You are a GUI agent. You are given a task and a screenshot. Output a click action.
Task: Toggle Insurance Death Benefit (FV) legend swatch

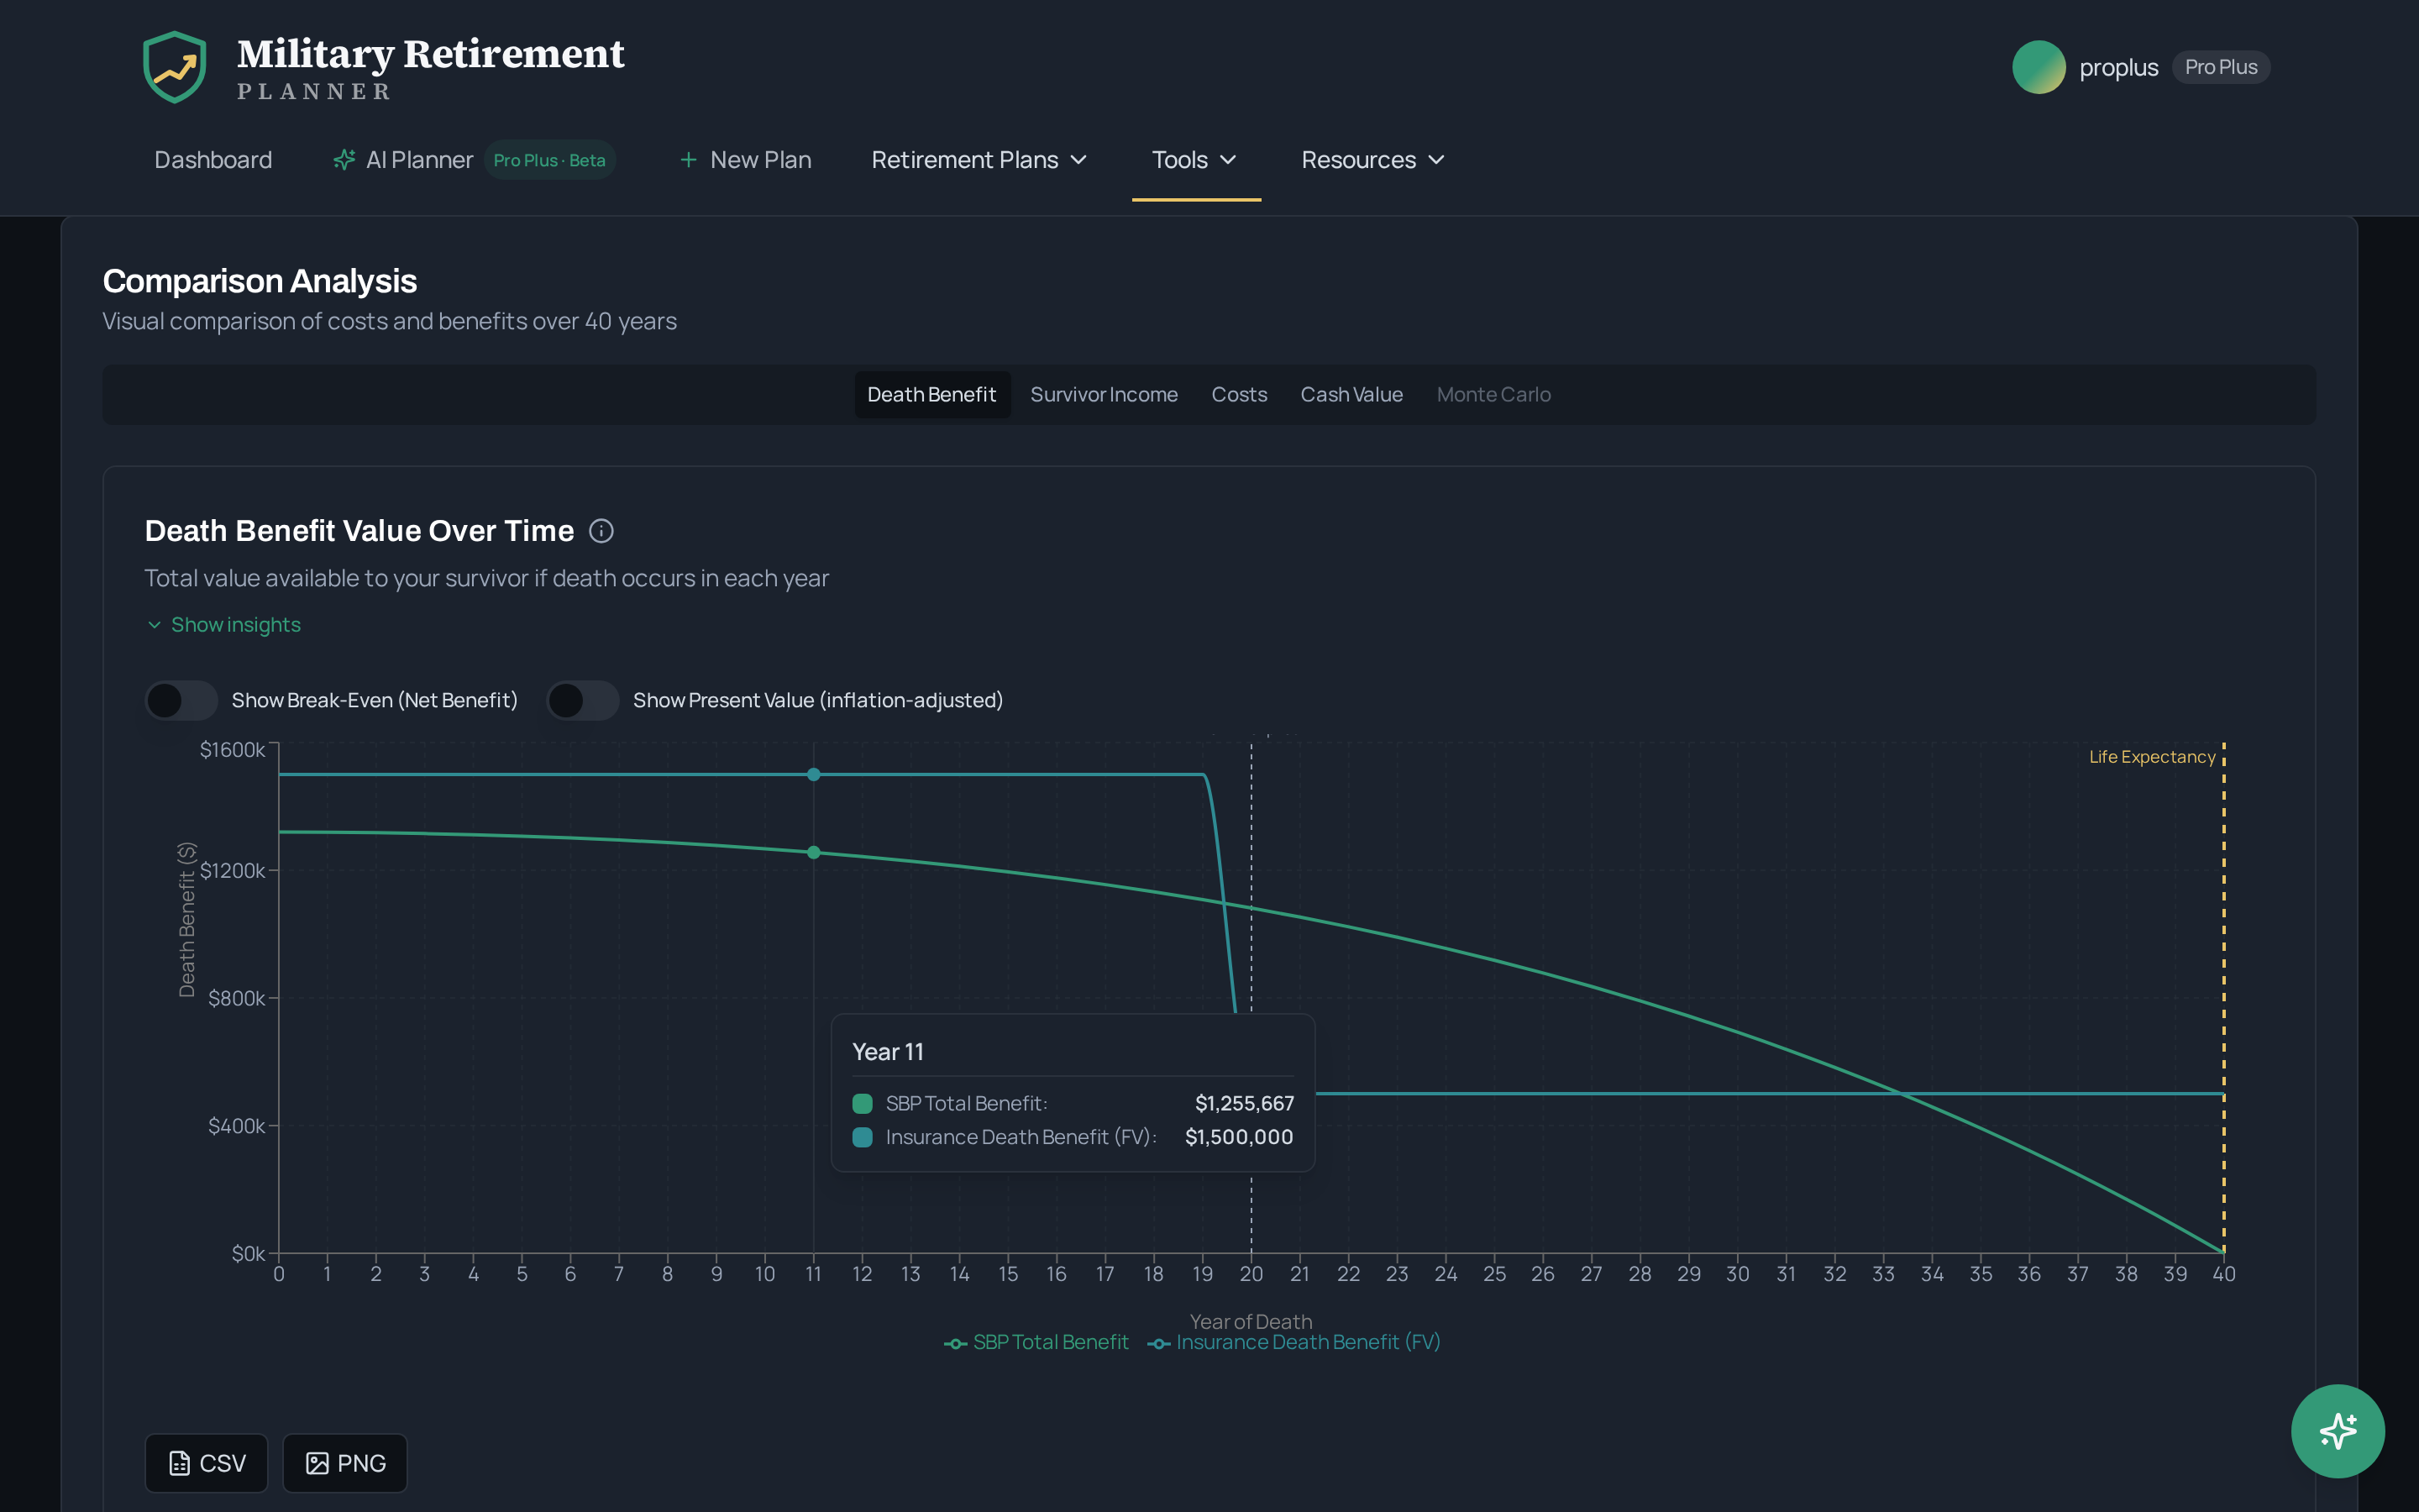1158,1343
